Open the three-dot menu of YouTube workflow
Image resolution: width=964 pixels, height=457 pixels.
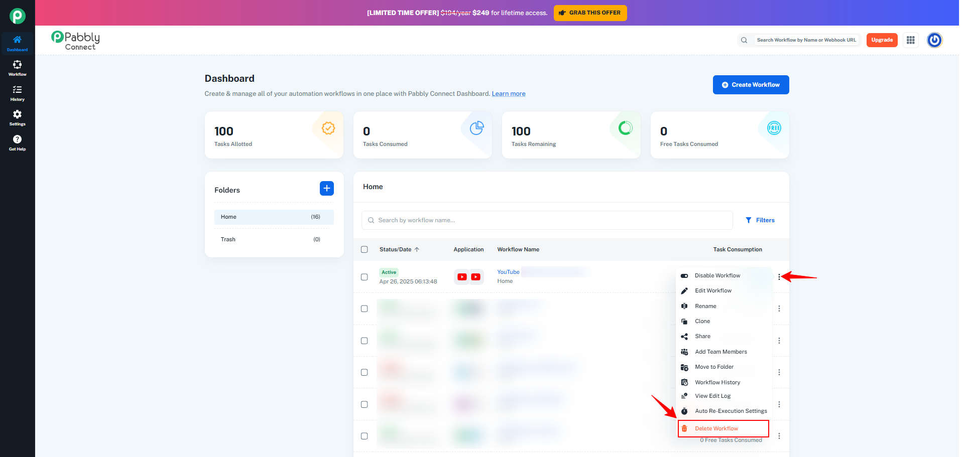click(779, 277)
